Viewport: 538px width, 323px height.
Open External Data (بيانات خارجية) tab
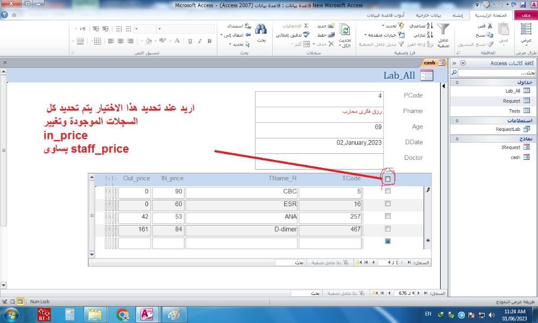pos(428,16)
